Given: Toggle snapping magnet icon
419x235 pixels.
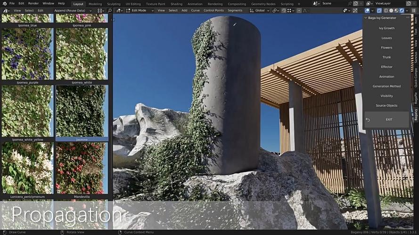Looking at the screenshot, I should coord(284,11).
